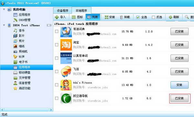The image size is (194, 117).
Task: Switch to the 设备程序 tab
Action: (x=63, y=11)
